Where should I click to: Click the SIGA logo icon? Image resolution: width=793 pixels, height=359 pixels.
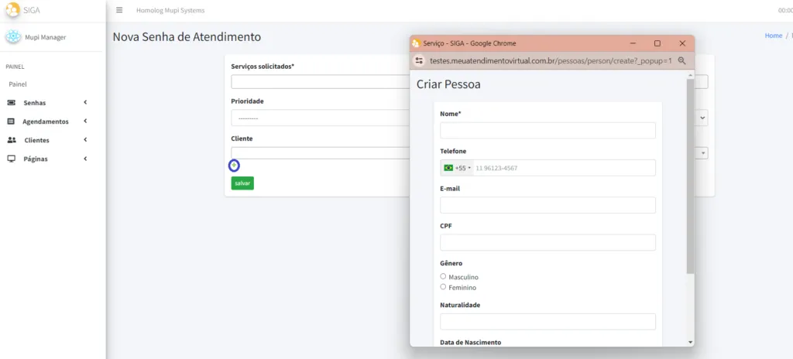[x=13, y=10]
